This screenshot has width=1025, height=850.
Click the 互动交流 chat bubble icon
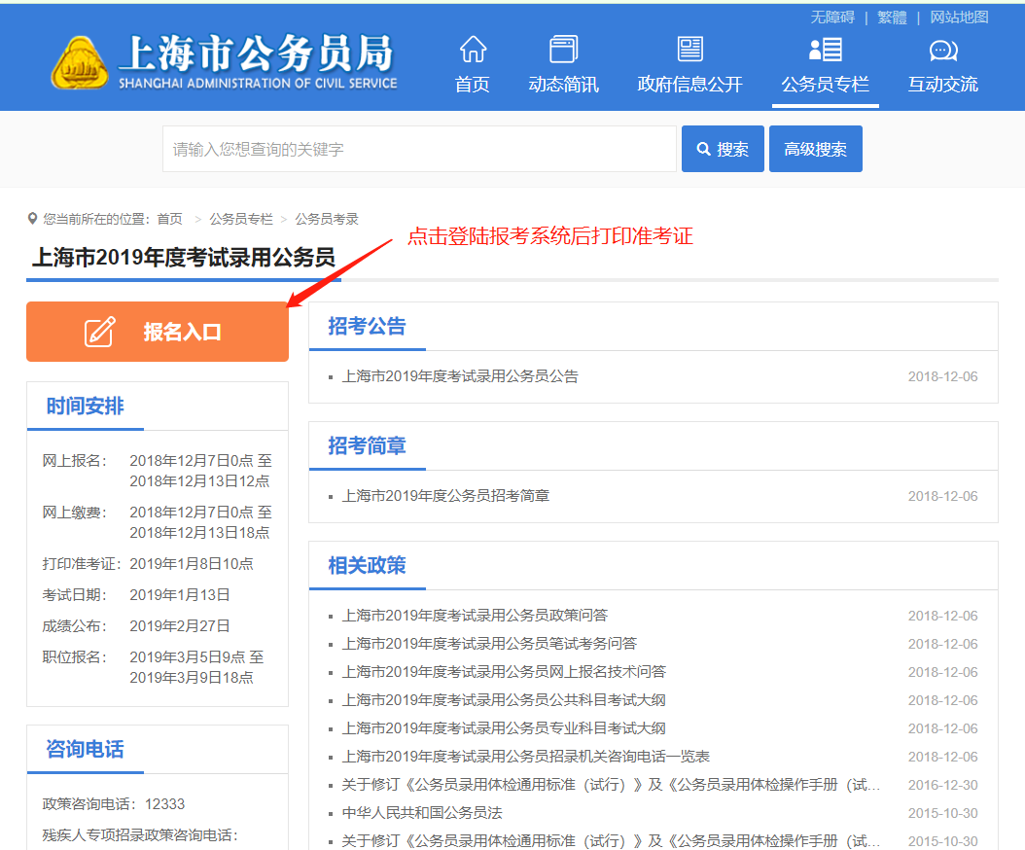tap(942, 51)
